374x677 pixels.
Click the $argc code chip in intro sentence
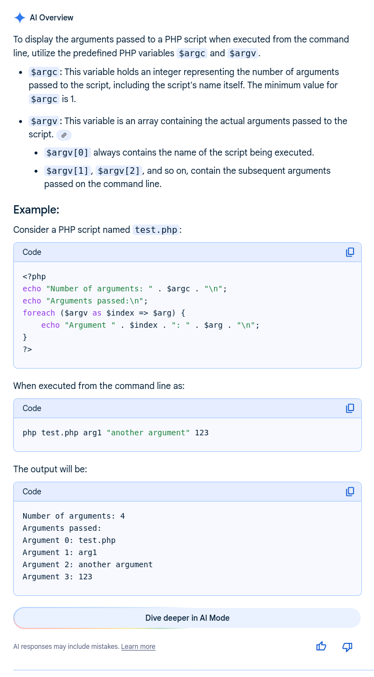(192, 54)
